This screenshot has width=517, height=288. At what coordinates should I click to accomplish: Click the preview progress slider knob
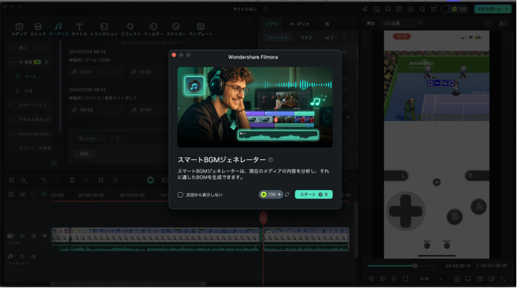(x=415, y=266)
